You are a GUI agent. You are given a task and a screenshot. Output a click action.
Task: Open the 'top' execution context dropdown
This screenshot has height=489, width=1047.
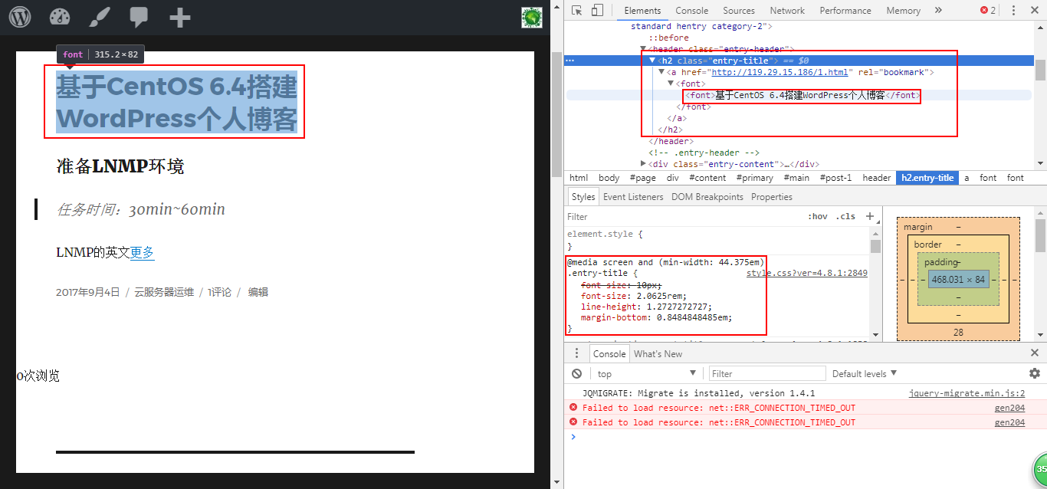coord(647,374)
